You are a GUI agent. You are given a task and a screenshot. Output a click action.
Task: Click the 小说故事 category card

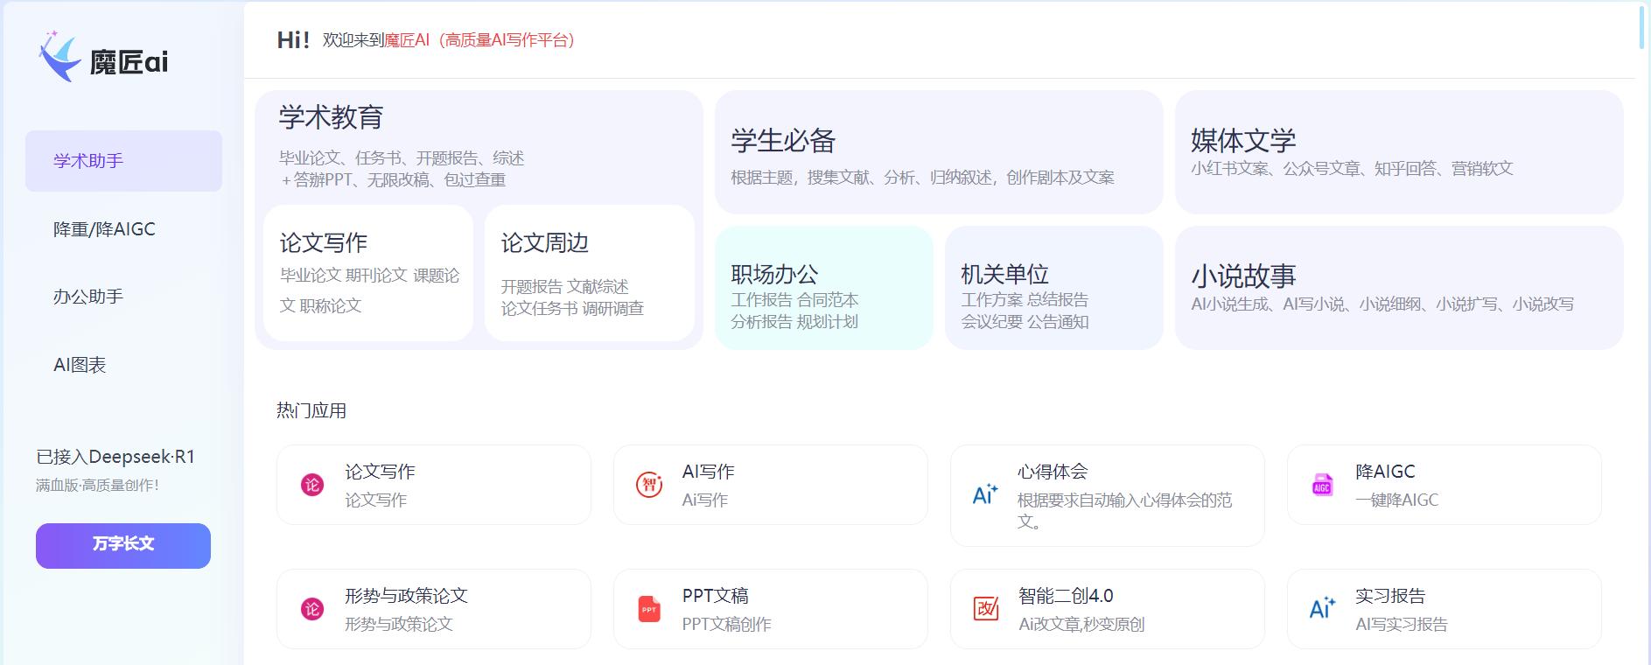click(x=1398, y=288)
